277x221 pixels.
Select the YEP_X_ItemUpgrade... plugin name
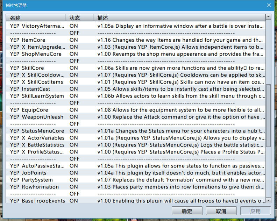pyautogui.click(x=38, y=47)
